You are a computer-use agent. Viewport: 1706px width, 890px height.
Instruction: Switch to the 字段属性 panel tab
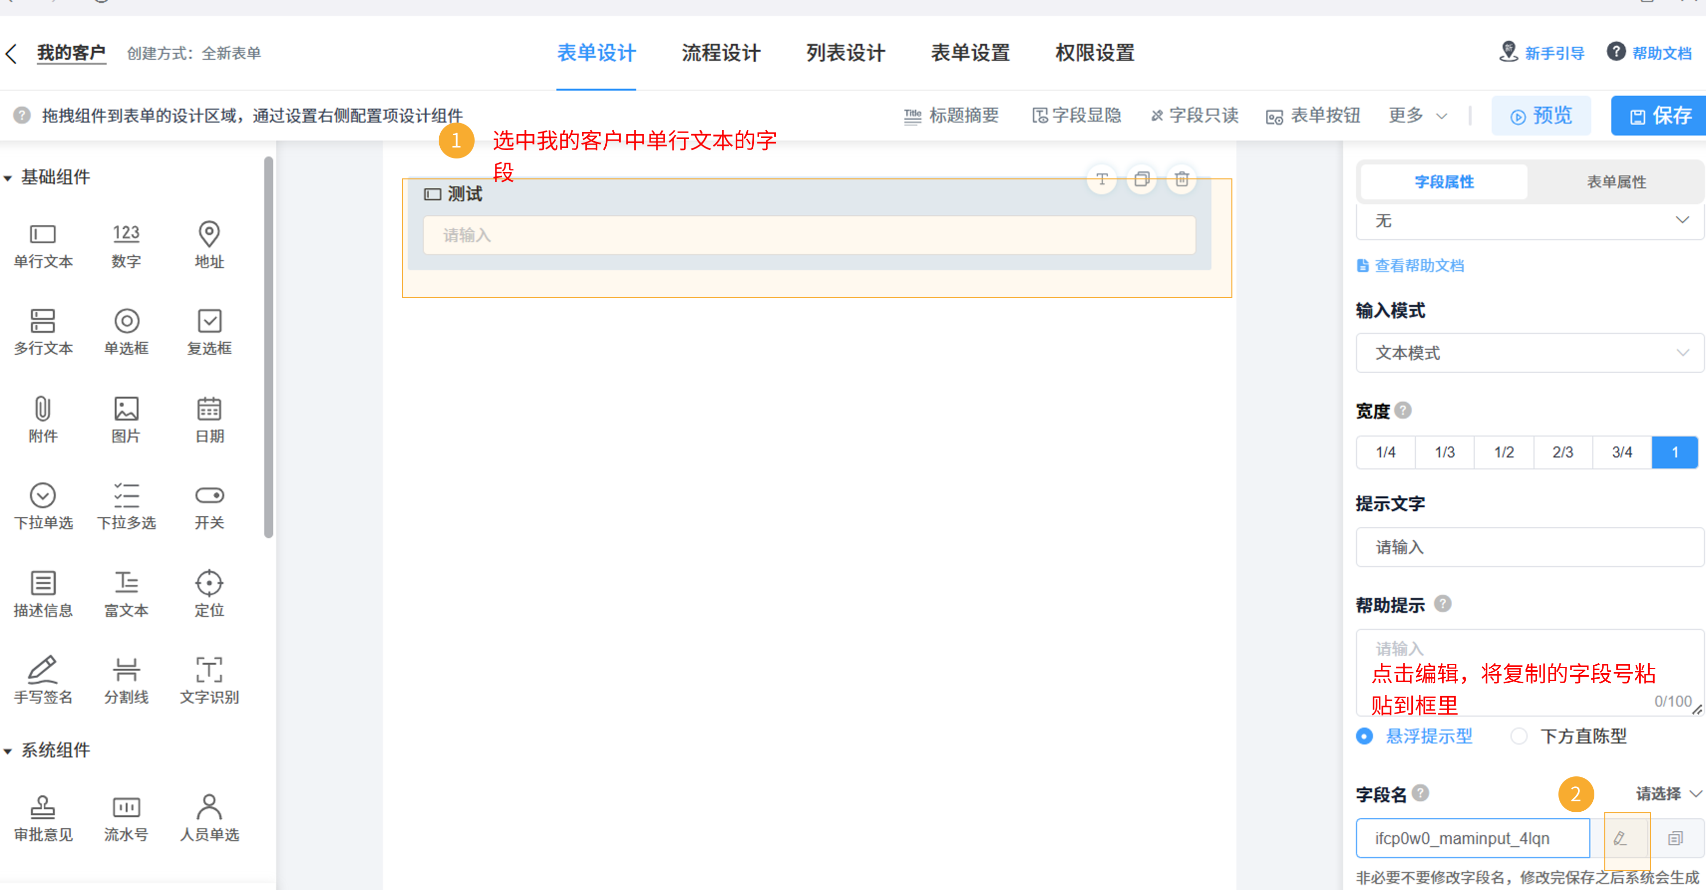[1444, 181]
